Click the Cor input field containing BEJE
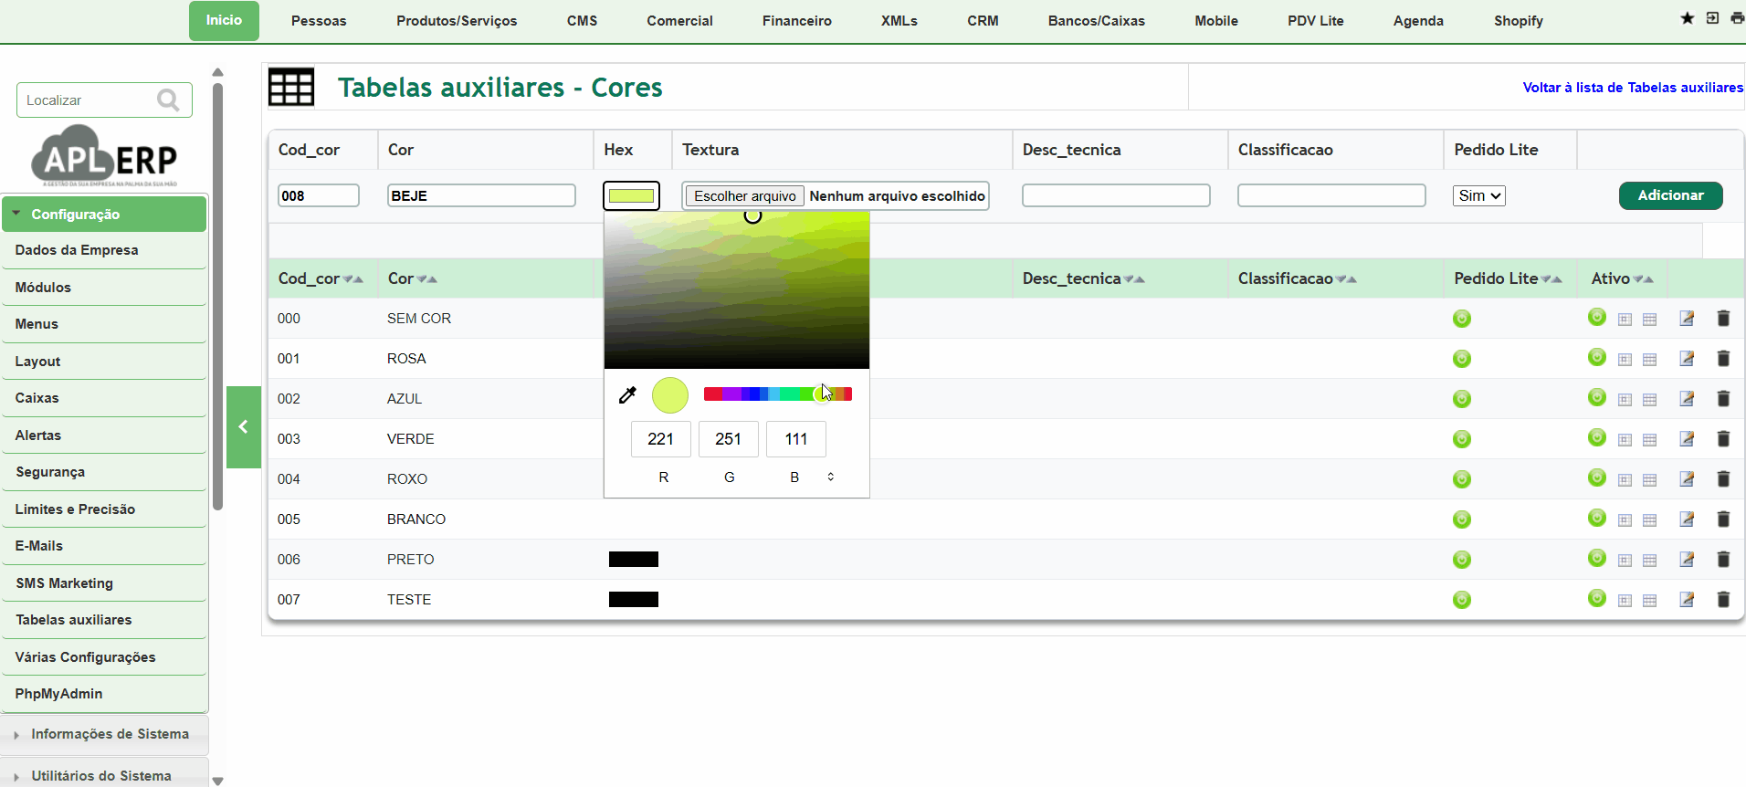The image size is (1746, 787). 481,195
